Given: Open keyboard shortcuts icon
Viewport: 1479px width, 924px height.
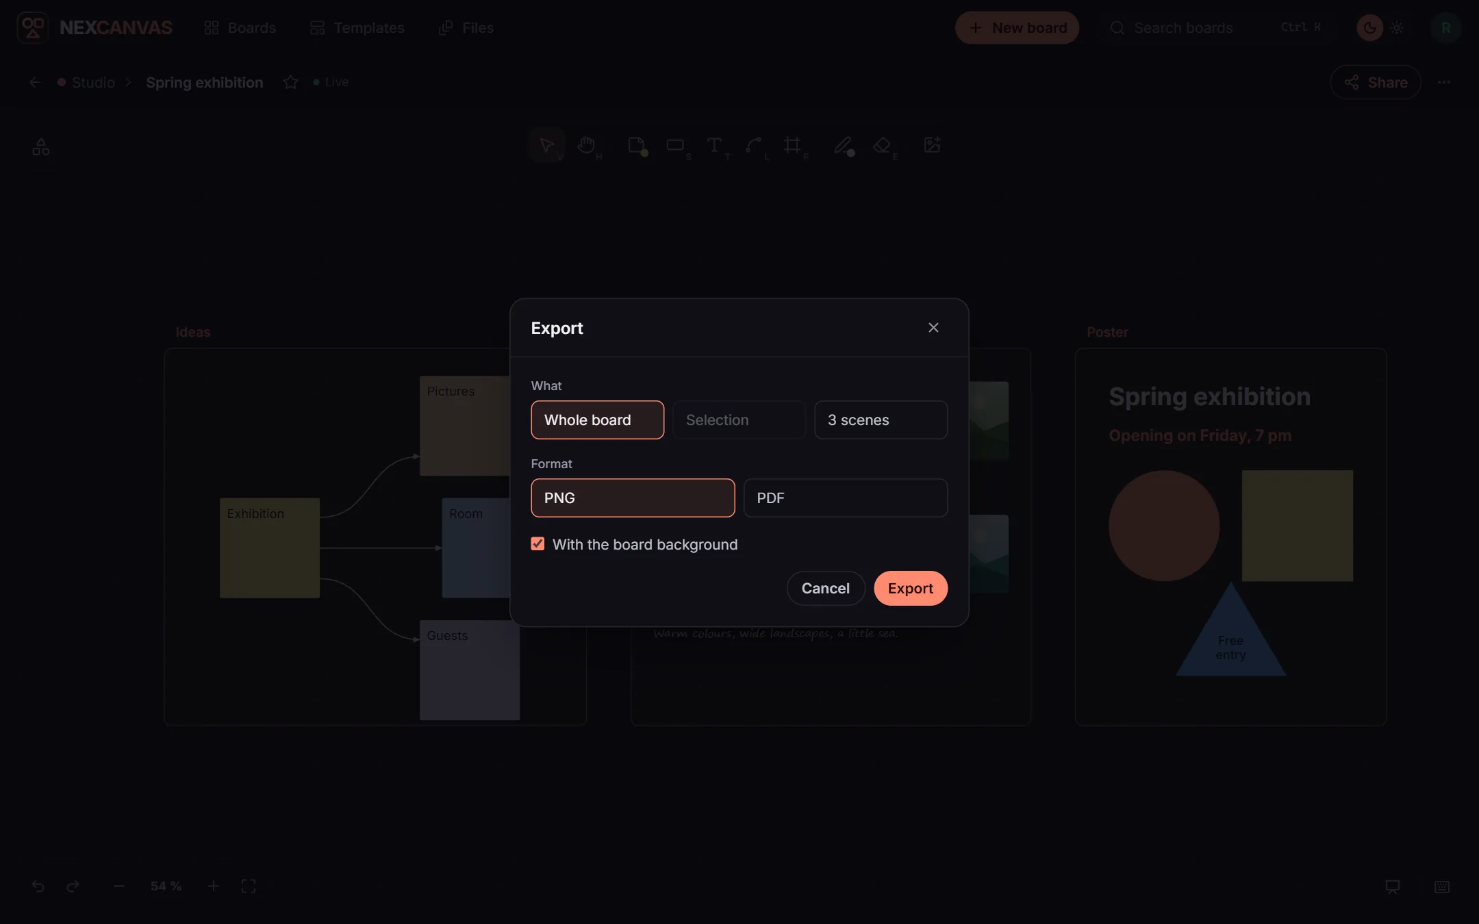Looking at the screenshot, I should [x=1441, y=886].
